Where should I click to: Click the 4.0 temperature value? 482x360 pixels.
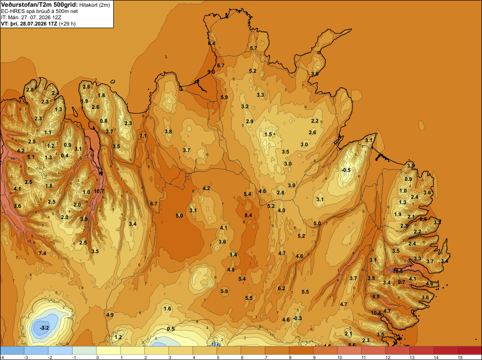(281, 210)
